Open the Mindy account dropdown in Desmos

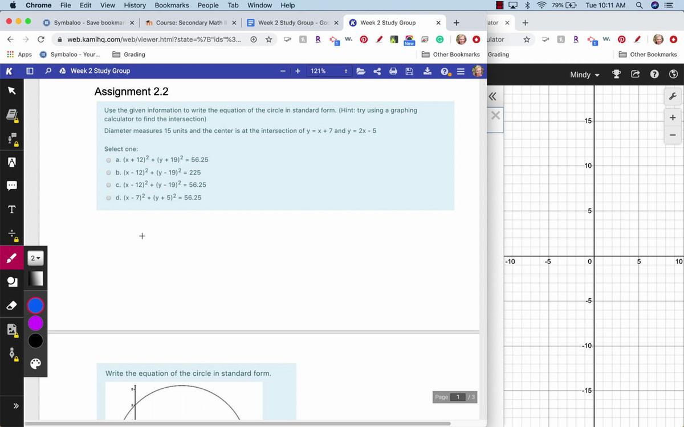coord(585,75)
